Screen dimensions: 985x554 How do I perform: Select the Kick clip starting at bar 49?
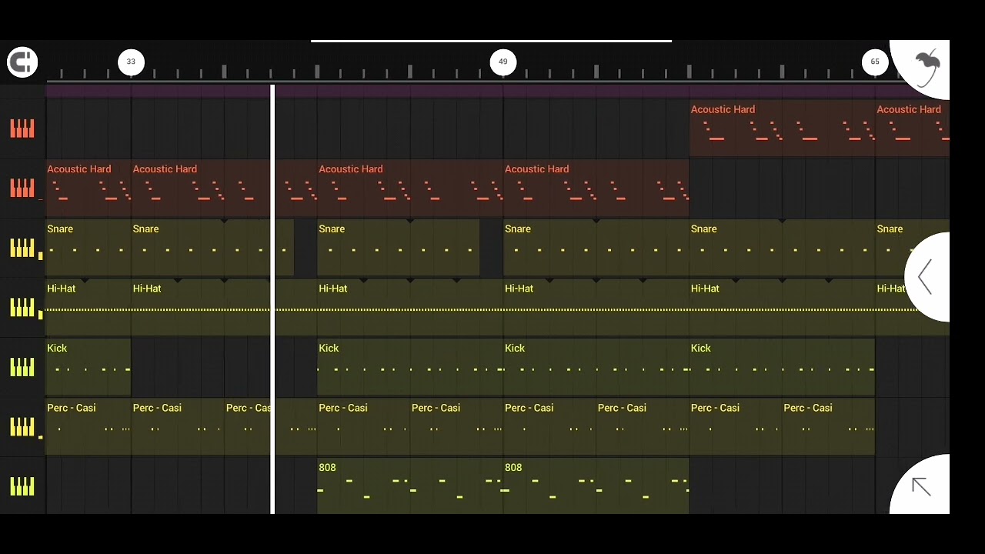pos(596,367)
